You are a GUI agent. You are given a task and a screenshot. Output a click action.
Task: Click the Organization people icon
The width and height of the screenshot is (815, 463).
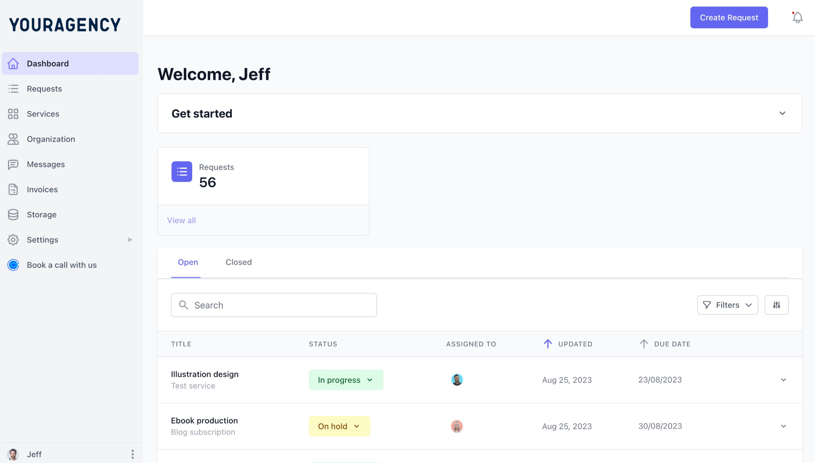(x=13, y=139)
